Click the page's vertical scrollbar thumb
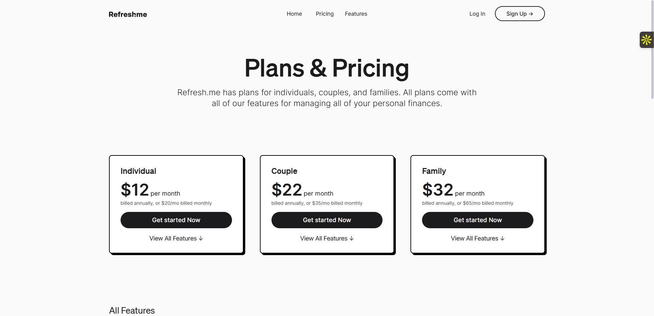The image size is (654, 316). tap(652, 51)
